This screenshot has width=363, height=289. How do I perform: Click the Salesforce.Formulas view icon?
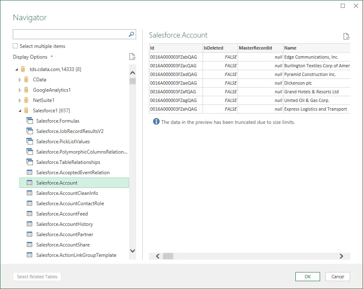pos(29,121)
